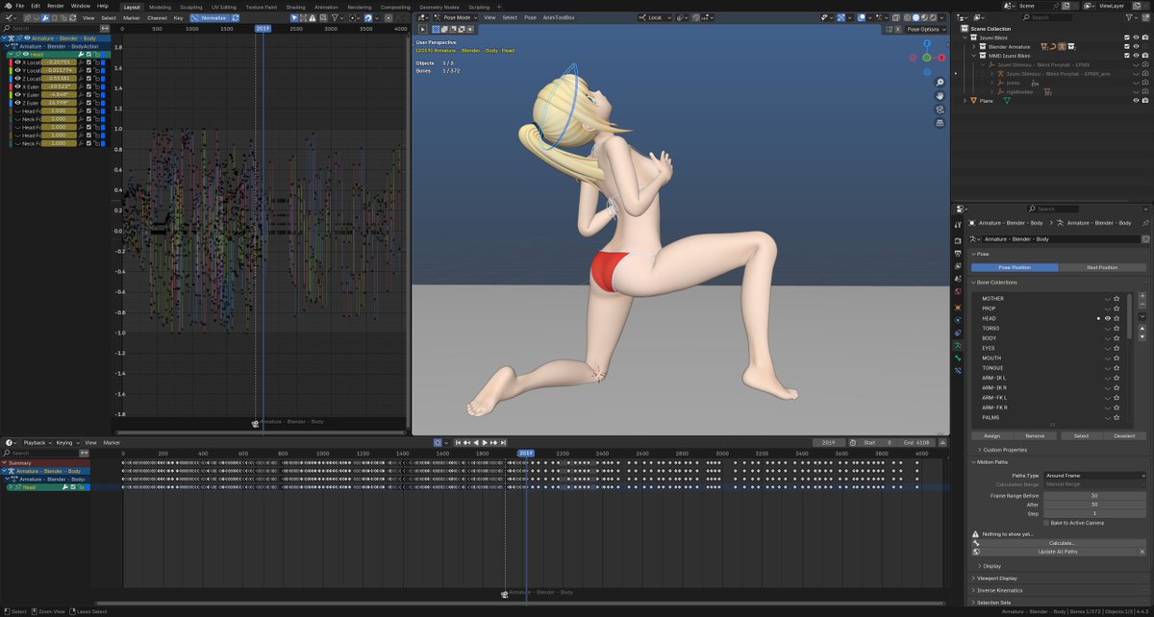Enable Bake to Active Camera checkbox
Viewport: 1154px width, 617px height.
1046,523
